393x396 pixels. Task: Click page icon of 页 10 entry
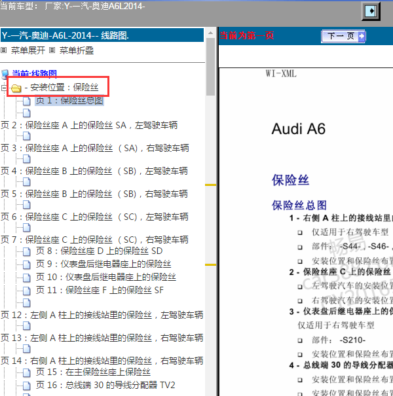27,278
